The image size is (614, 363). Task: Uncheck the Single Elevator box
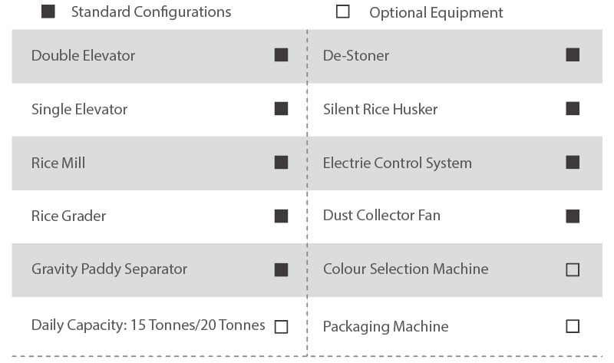pyautogui.click(x=281, y=109)
